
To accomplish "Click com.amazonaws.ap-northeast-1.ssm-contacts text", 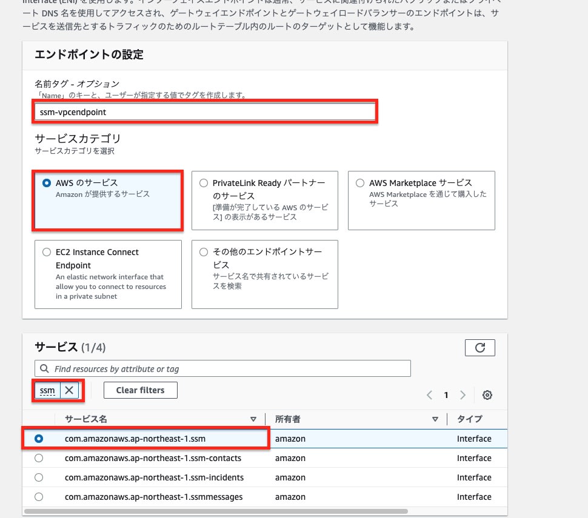I will [153, 458].
